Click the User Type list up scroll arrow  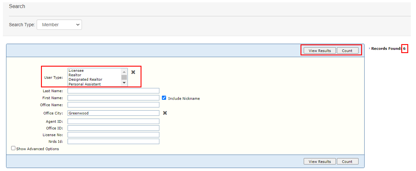pyautogui.click(x=124, y=72)
